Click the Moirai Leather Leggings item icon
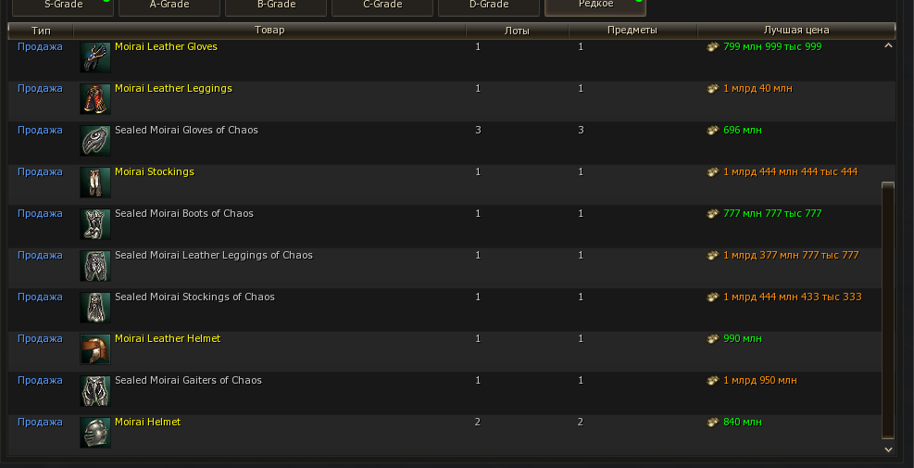This screenshot has width=914, height=468. (95, 99)
